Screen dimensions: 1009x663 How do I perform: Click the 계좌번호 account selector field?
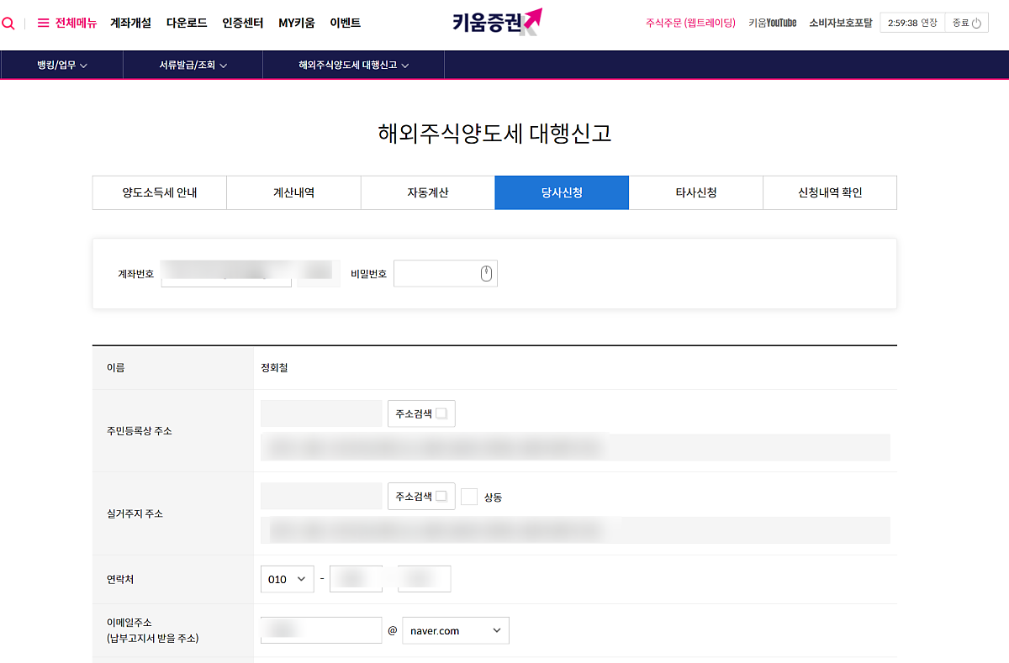click(226, 273)
